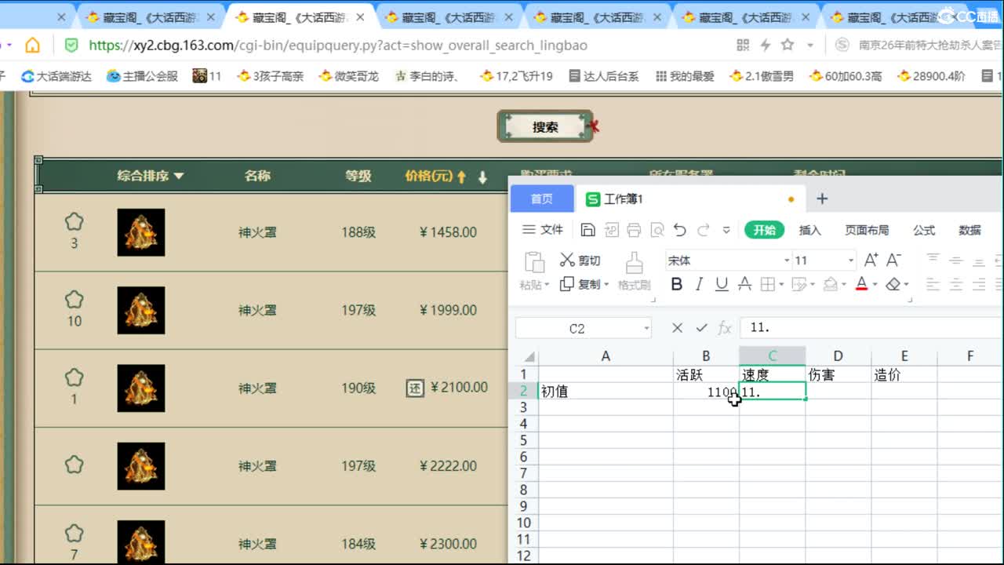Viewport: 1004px width, 565px height.
Task: Favorite the ¥1458.00 神火罩 listing star
Action: [x=74, y=222]
